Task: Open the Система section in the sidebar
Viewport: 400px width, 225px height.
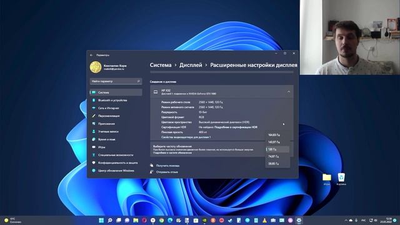Action: pos(116,92)
